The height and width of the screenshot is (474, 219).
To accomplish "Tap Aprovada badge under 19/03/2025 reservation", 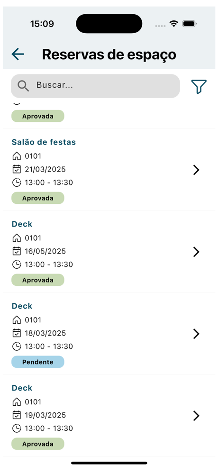I will tap(38, 444).
